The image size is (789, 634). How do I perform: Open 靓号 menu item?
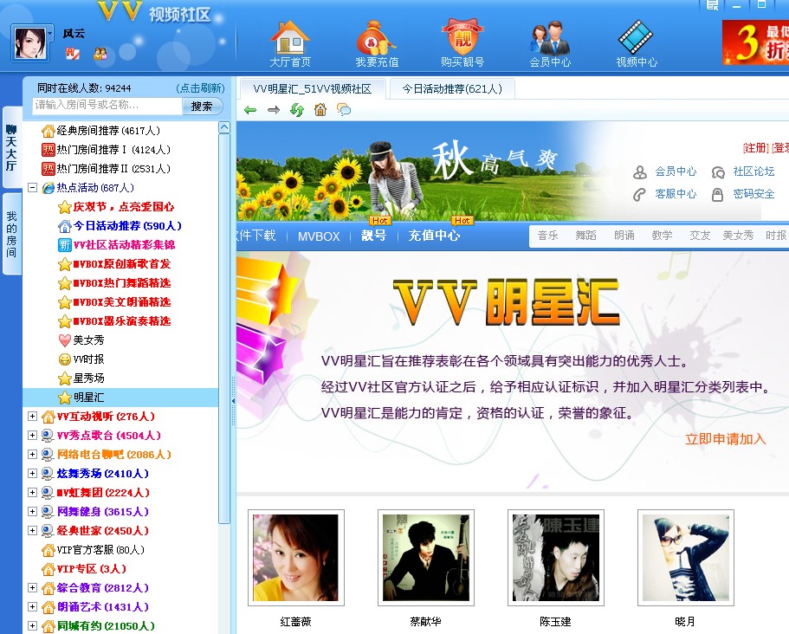pyautogui.click(x=373, y=236)
